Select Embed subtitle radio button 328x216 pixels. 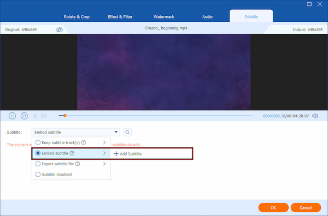pyautogui.click(x=38, y=153)
